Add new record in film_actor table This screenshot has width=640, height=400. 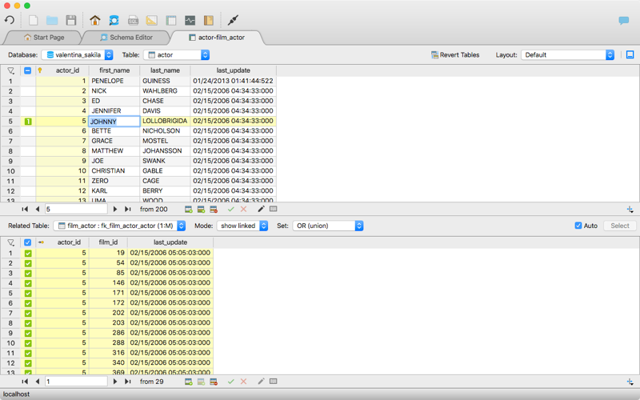click(x=189, y=382)
